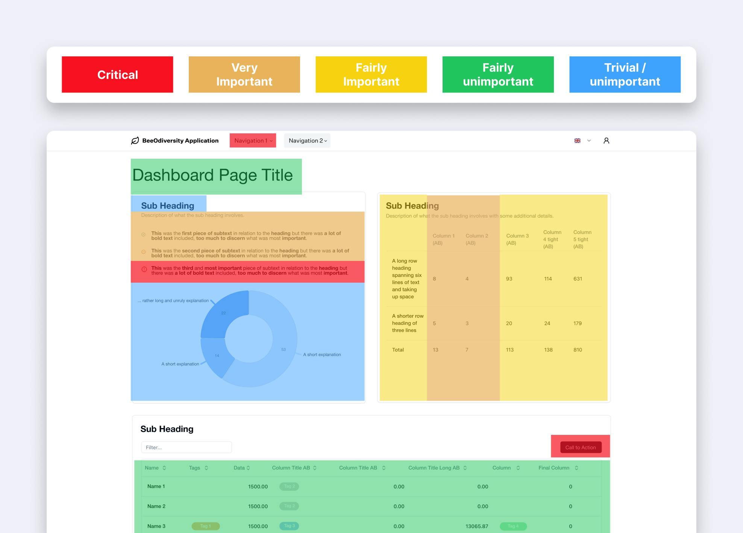Screen dimensions: 743x533
Task: Click the Tag 4 badge in Name 3 row
Action: click(513, 526)
